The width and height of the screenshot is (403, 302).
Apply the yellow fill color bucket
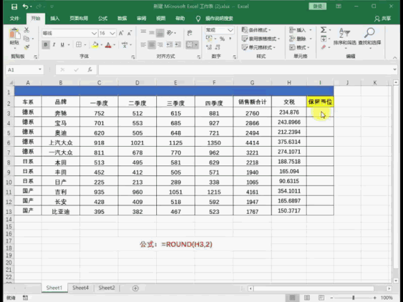pos(95,45)
